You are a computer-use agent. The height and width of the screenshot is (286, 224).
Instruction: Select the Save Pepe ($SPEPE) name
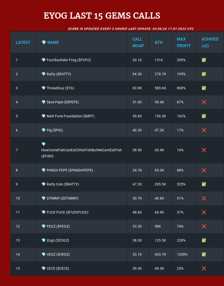tap(63, 102)
